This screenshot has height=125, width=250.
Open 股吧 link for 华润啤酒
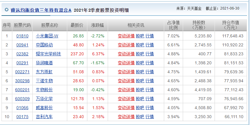click(x=140, y=63)
